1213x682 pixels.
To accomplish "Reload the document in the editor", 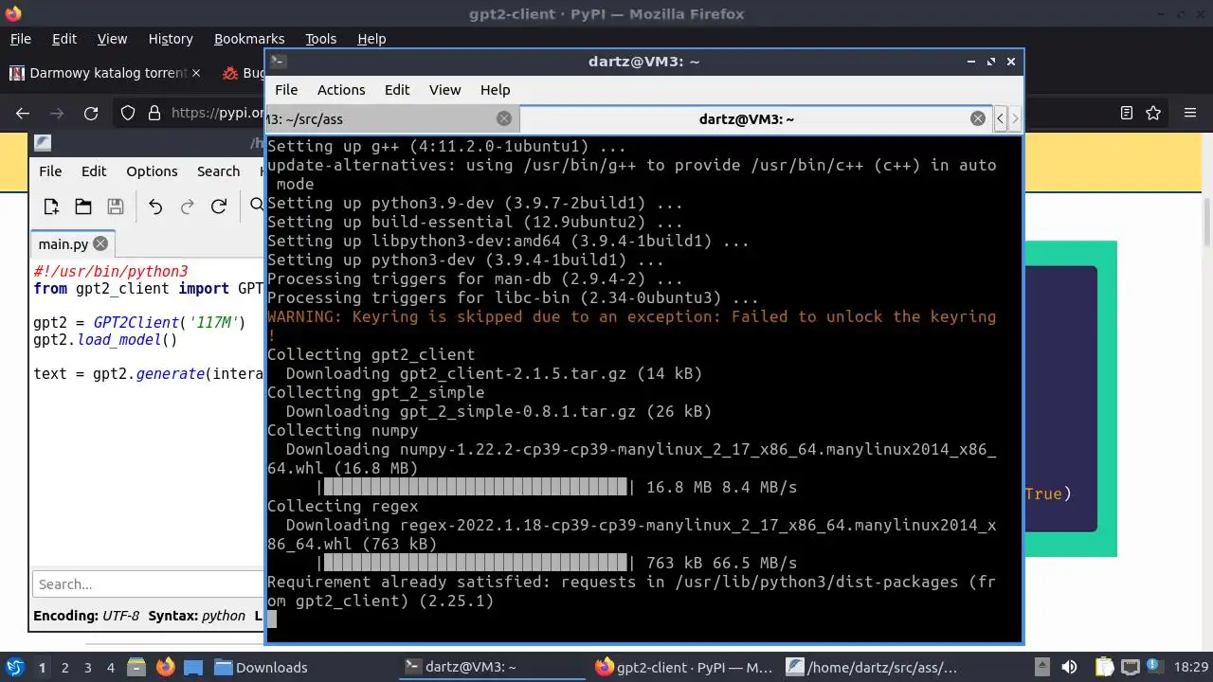I will (x=219, y=206).
